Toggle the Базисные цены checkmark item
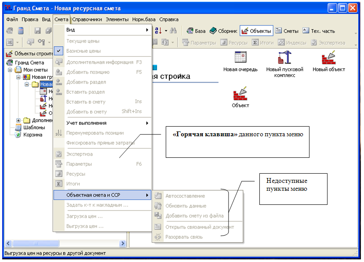364x262 pixels. click(x=102, y=51)
